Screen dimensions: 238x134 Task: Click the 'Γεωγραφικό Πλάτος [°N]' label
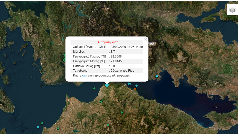(89, 56)
